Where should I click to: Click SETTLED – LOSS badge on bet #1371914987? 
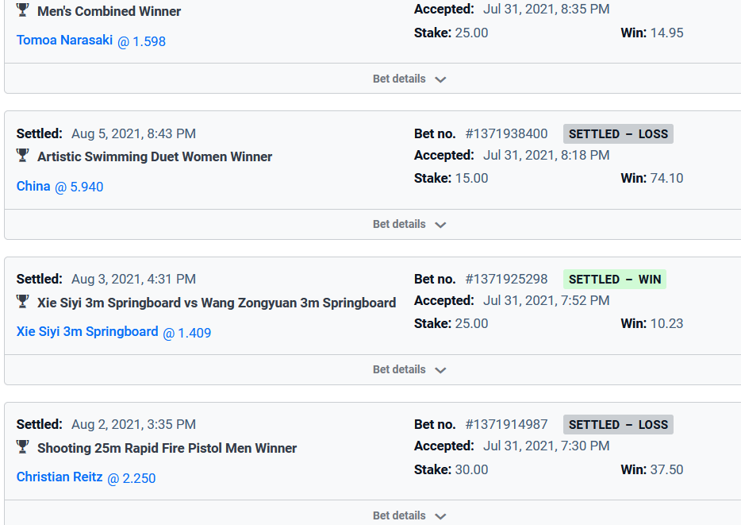(x=618, y=425)
